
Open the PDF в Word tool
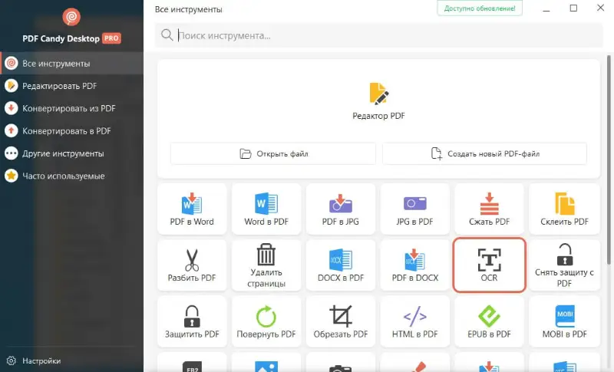[x=192, y=209]
